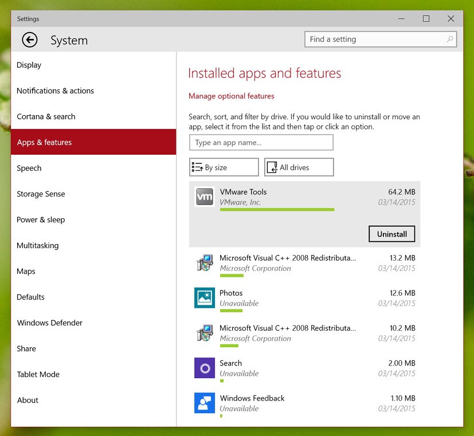Image resolution: width=474 pixels, height=436 pixels.
Task: Select the 13.2 MB Visual C++ Redistributable name
Action: pyautogui.click(x=288, y=258)
